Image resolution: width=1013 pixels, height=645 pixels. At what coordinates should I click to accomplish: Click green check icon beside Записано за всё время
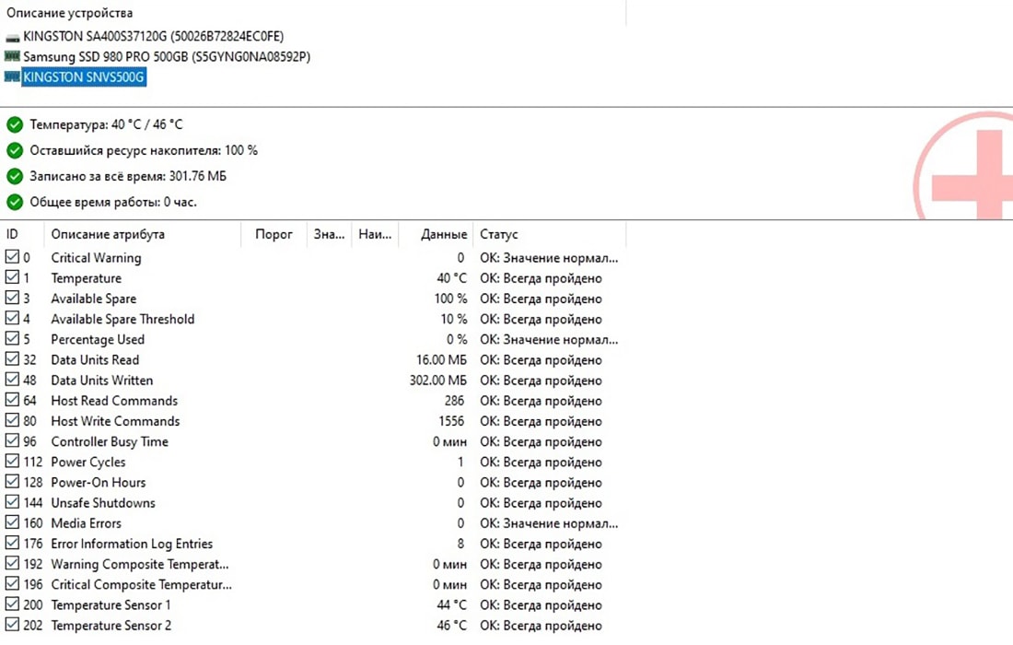tap(14, 176)
